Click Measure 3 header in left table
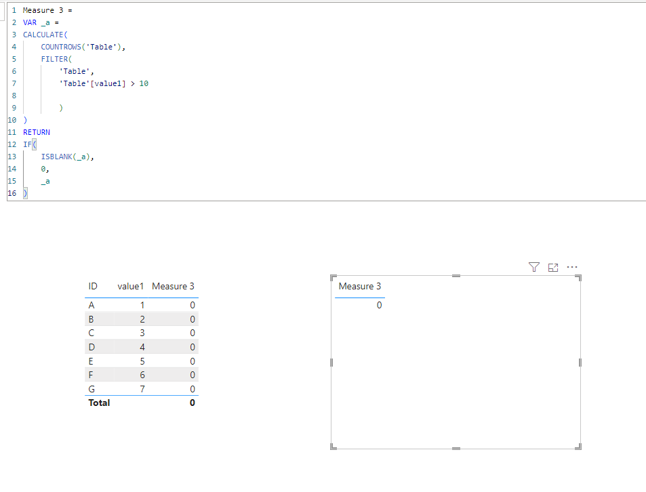 (x=173, y=286)
